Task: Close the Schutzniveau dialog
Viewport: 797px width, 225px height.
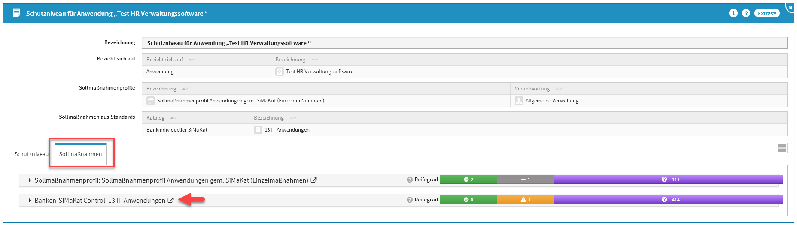Action: (x=791, y=7)
